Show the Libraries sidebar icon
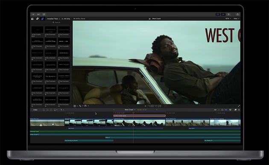The height and width of the screenshot is (165, 269). click(32, 19)
